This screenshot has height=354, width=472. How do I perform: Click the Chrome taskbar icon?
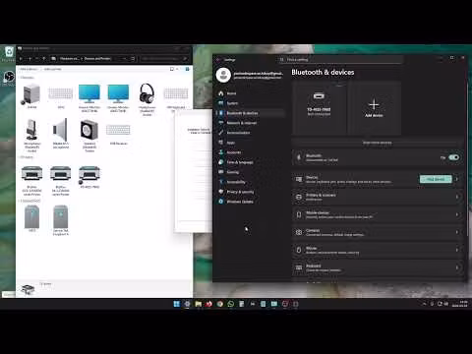(220, 304)
